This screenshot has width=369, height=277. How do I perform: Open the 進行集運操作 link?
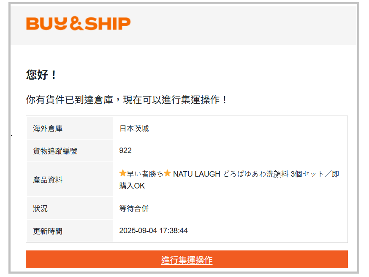coord(187,260)
